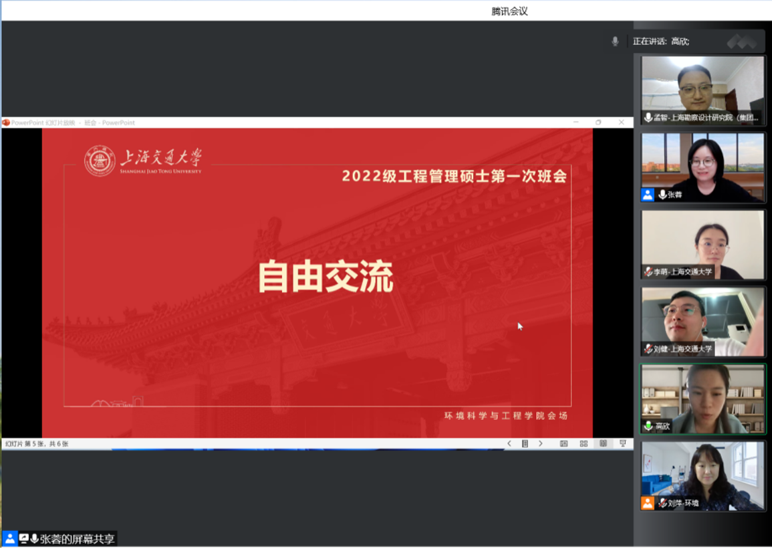Click blue user icon beside 张蓉的屏幕共享
Viewport: 772px width, 549px height.
(x=9, y=538)
